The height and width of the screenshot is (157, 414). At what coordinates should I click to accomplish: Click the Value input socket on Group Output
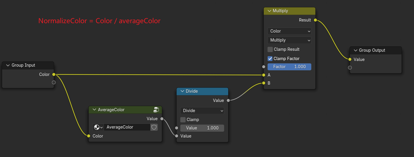click(350, 60)
